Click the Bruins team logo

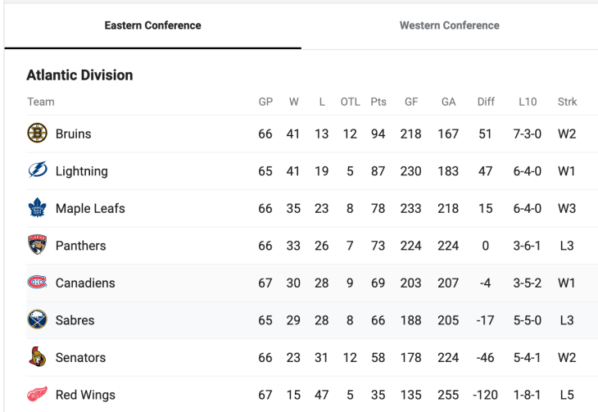[37, 134]
